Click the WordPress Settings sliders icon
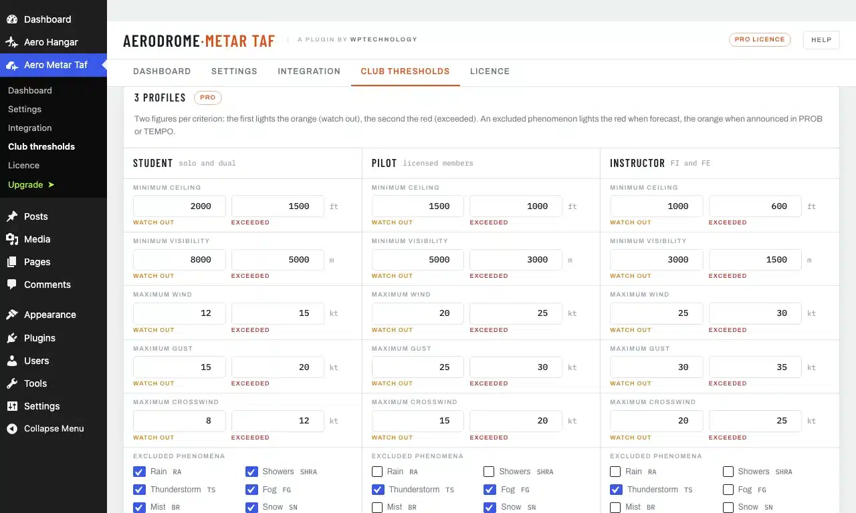 tap(12, 406)
